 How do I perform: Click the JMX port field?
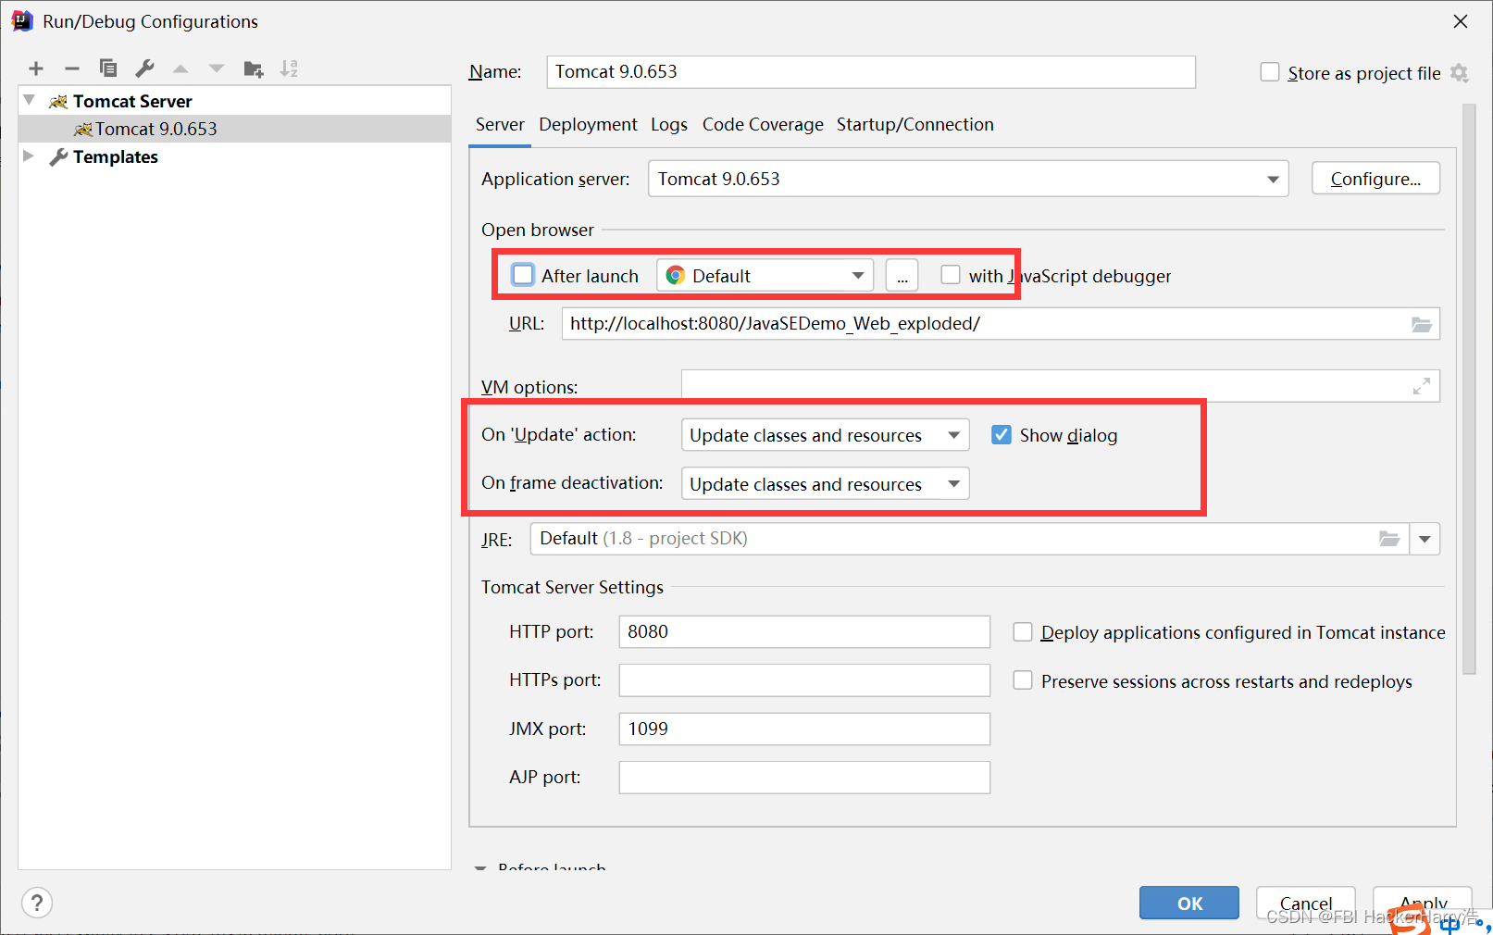(x=804, y=729)
